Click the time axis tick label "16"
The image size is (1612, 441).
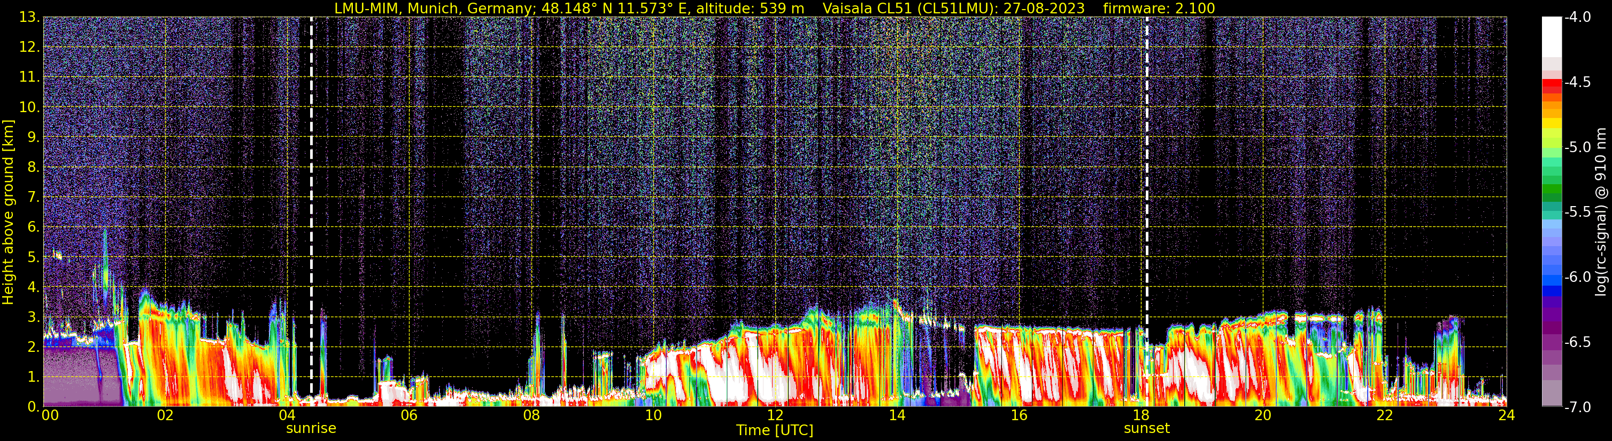pos(1019,415)
